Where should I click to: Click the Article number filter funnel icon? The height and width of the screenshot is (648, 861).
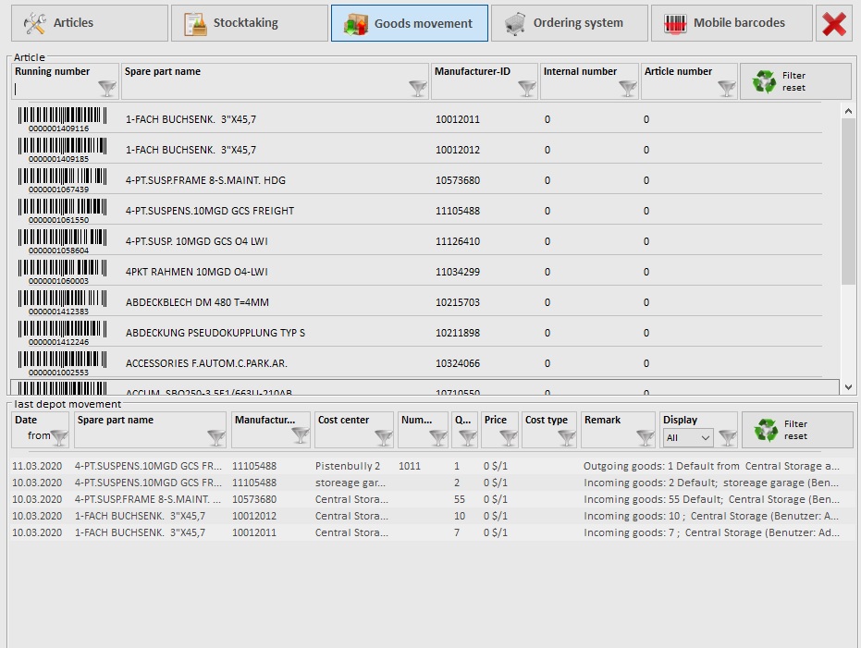pos(727,89)
